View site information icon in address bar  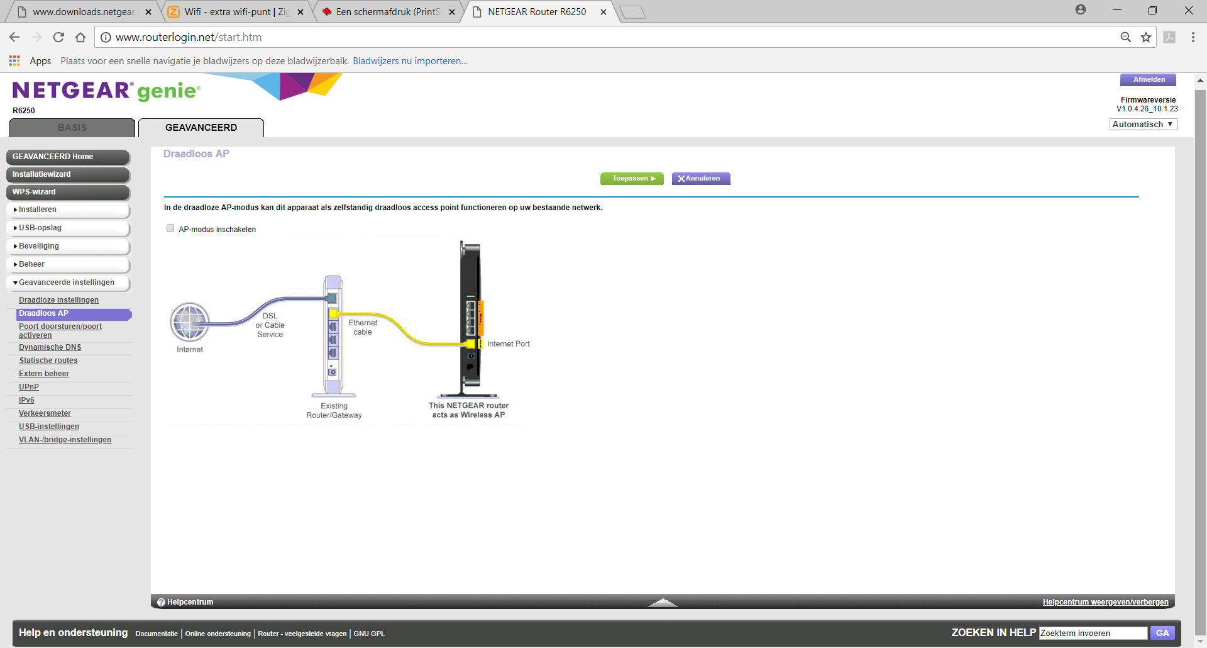coord(106,37)
